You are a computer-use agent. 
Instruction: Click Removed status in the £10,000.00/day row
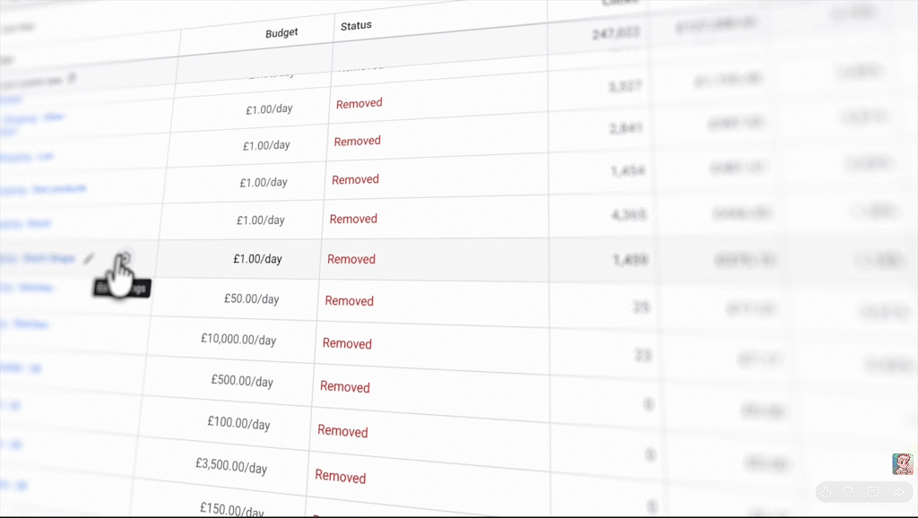tap(347, 343)
